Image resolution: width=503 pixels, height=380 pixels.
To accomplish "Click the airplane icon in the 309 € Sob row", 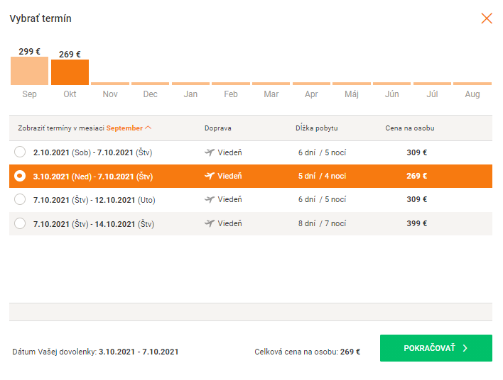I will [x=210, y=152].
